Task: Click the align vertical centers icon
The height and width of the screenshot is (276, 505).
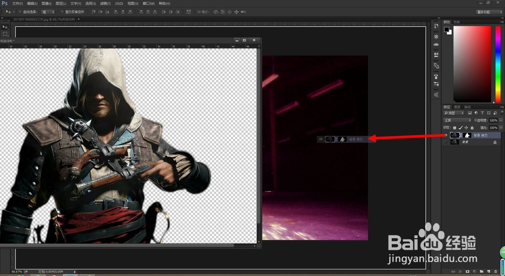Action: (100, 12)
